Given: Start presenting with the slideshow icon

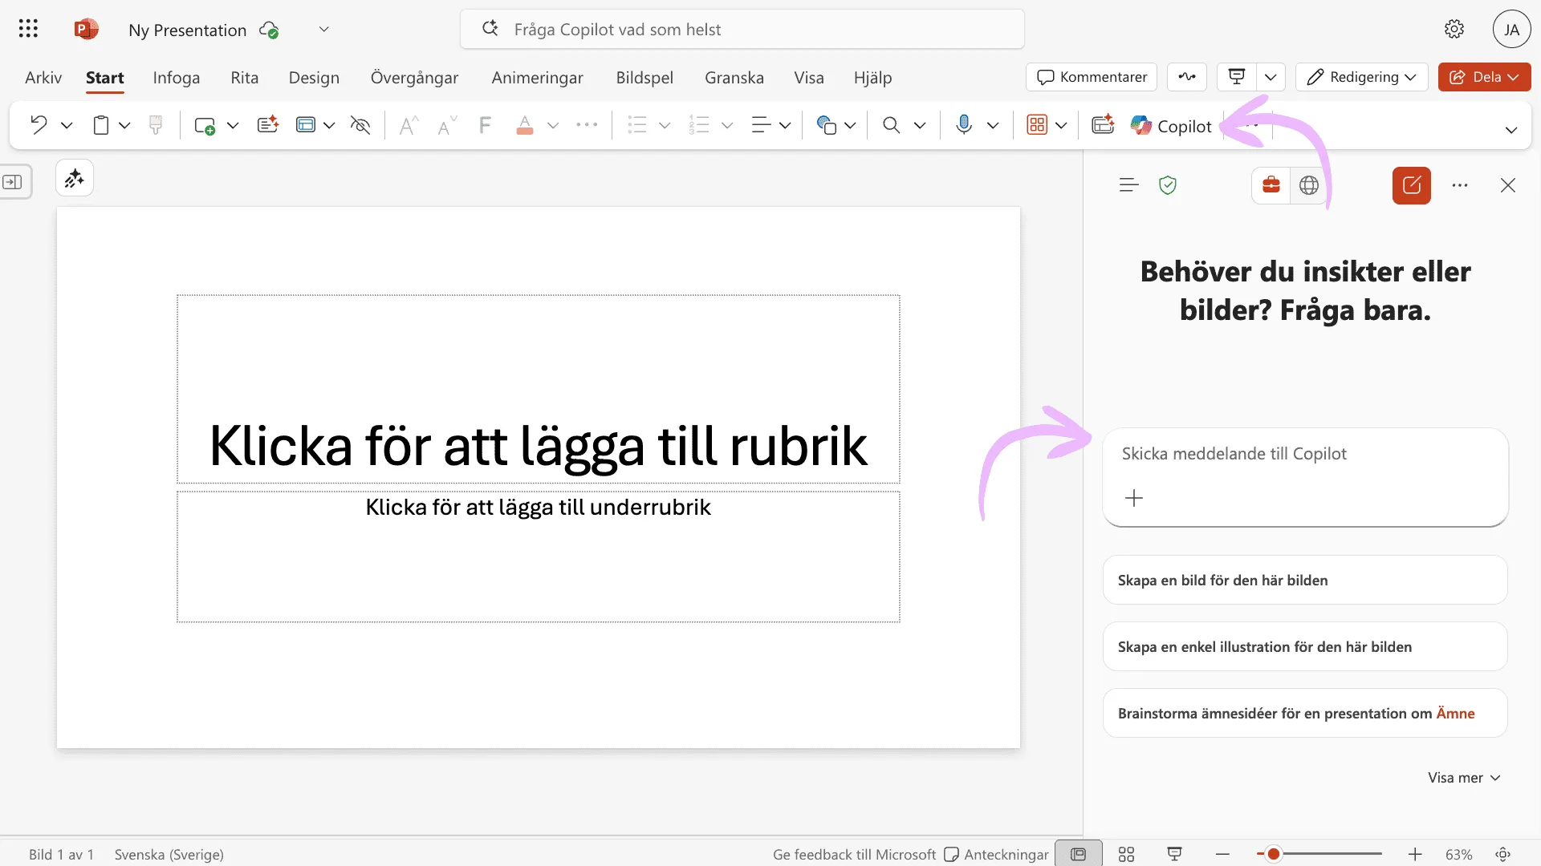Looking at the screenshot, I should click(x=1237, y=77).
